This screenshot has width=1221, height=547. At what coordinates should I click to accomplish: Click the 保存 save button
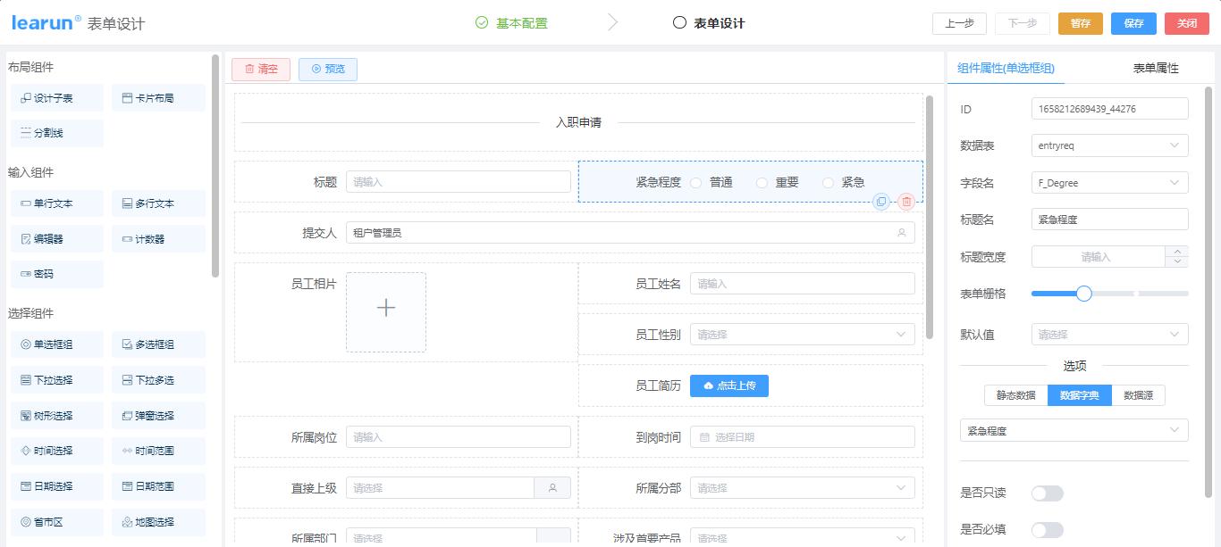pos(1133,24)
